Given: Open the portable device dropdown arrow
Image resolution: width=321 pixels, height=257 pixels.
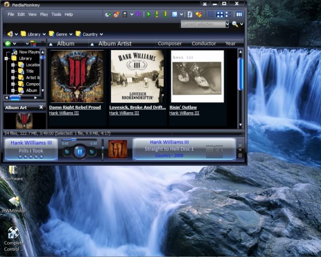Looking at the screenshot, I should (132, 14).
